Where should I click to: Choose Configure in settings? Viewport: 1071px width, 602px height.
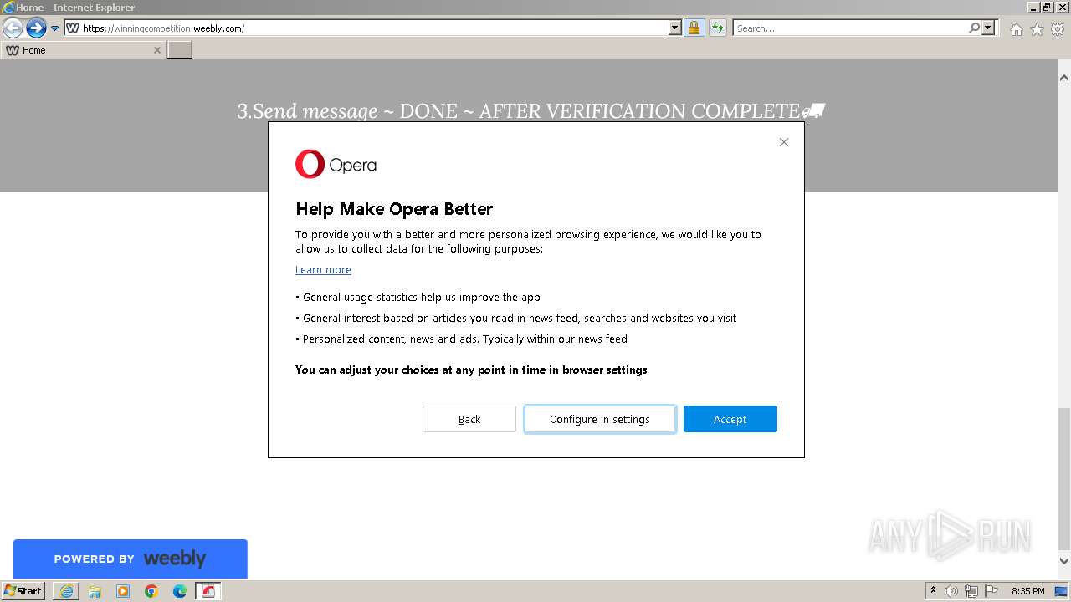(x=600, y=419)
